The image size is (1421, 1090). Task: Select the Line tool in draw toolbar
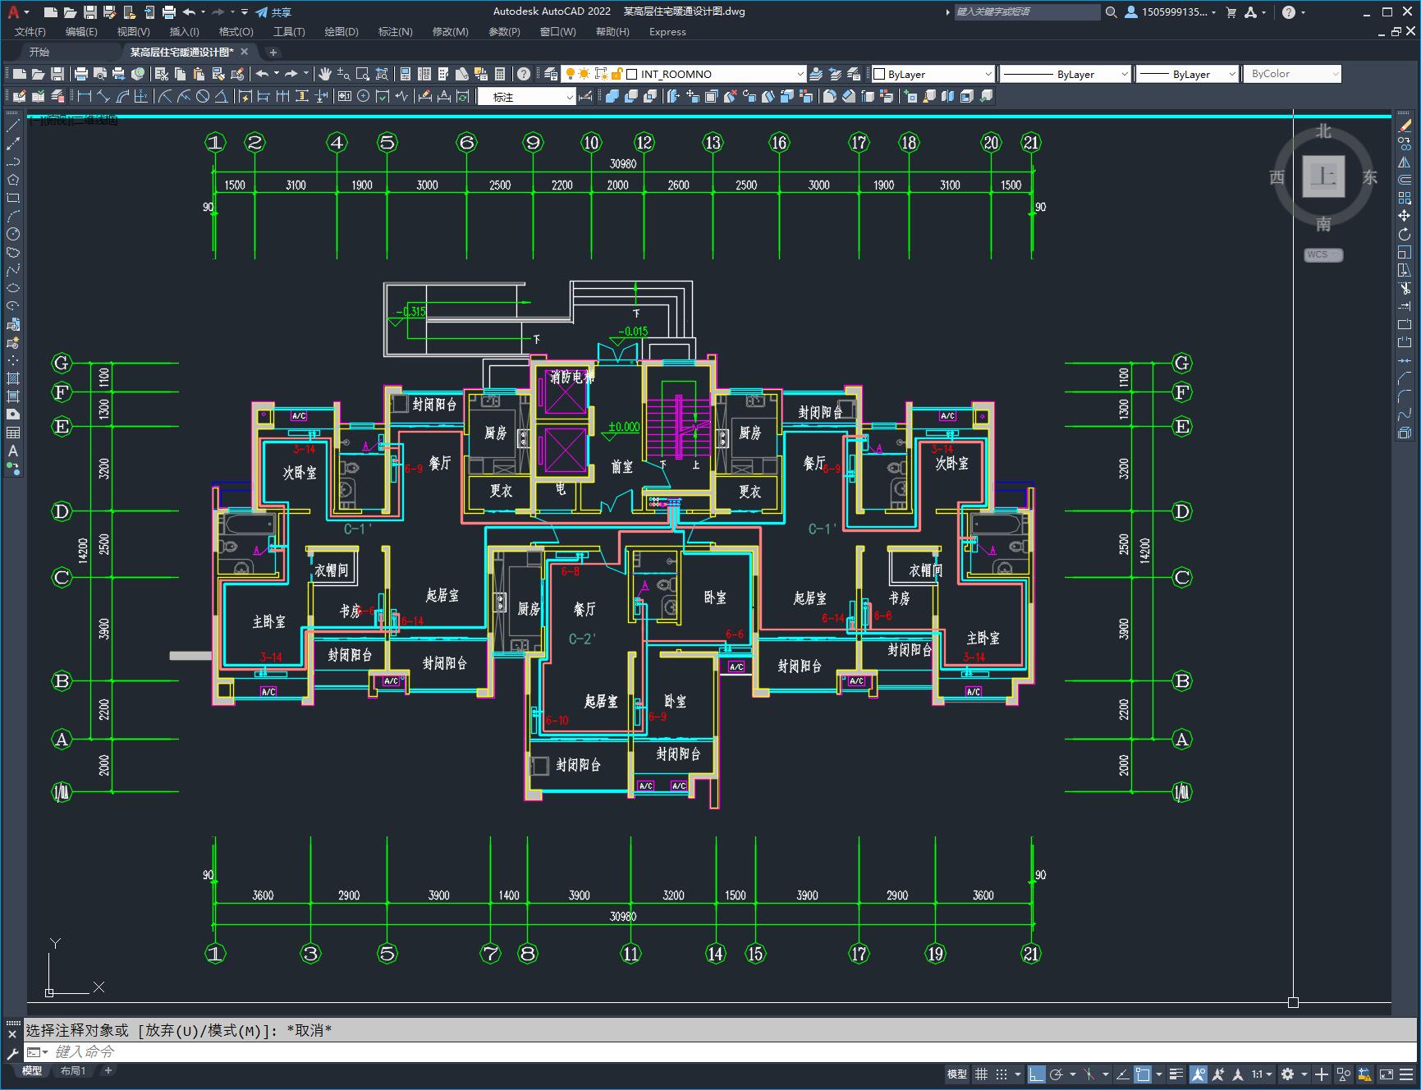pos(12,126)
